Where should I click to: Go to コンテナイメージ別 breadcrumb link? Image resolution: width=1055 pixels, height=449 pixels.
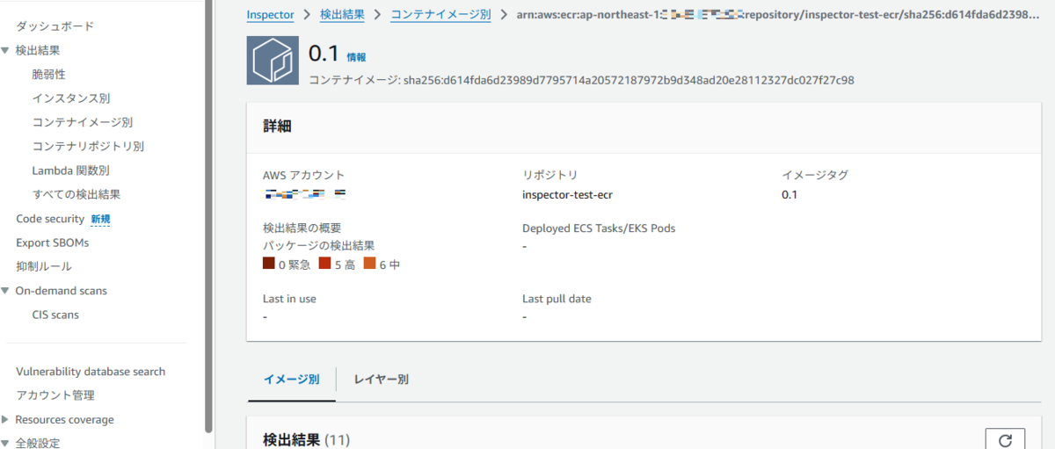(440, 14)
